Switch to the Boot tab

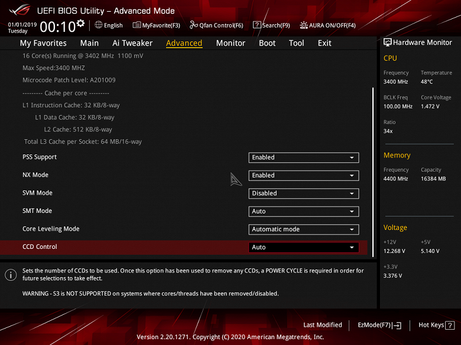coord(267,43)
